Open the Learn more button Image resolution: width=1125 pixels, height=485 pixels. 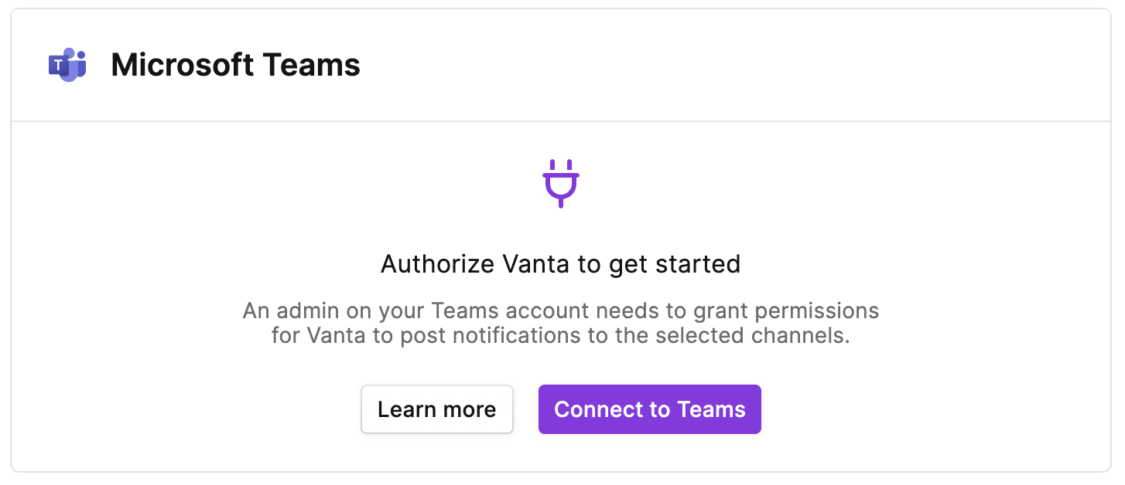[x=437, y=409]
